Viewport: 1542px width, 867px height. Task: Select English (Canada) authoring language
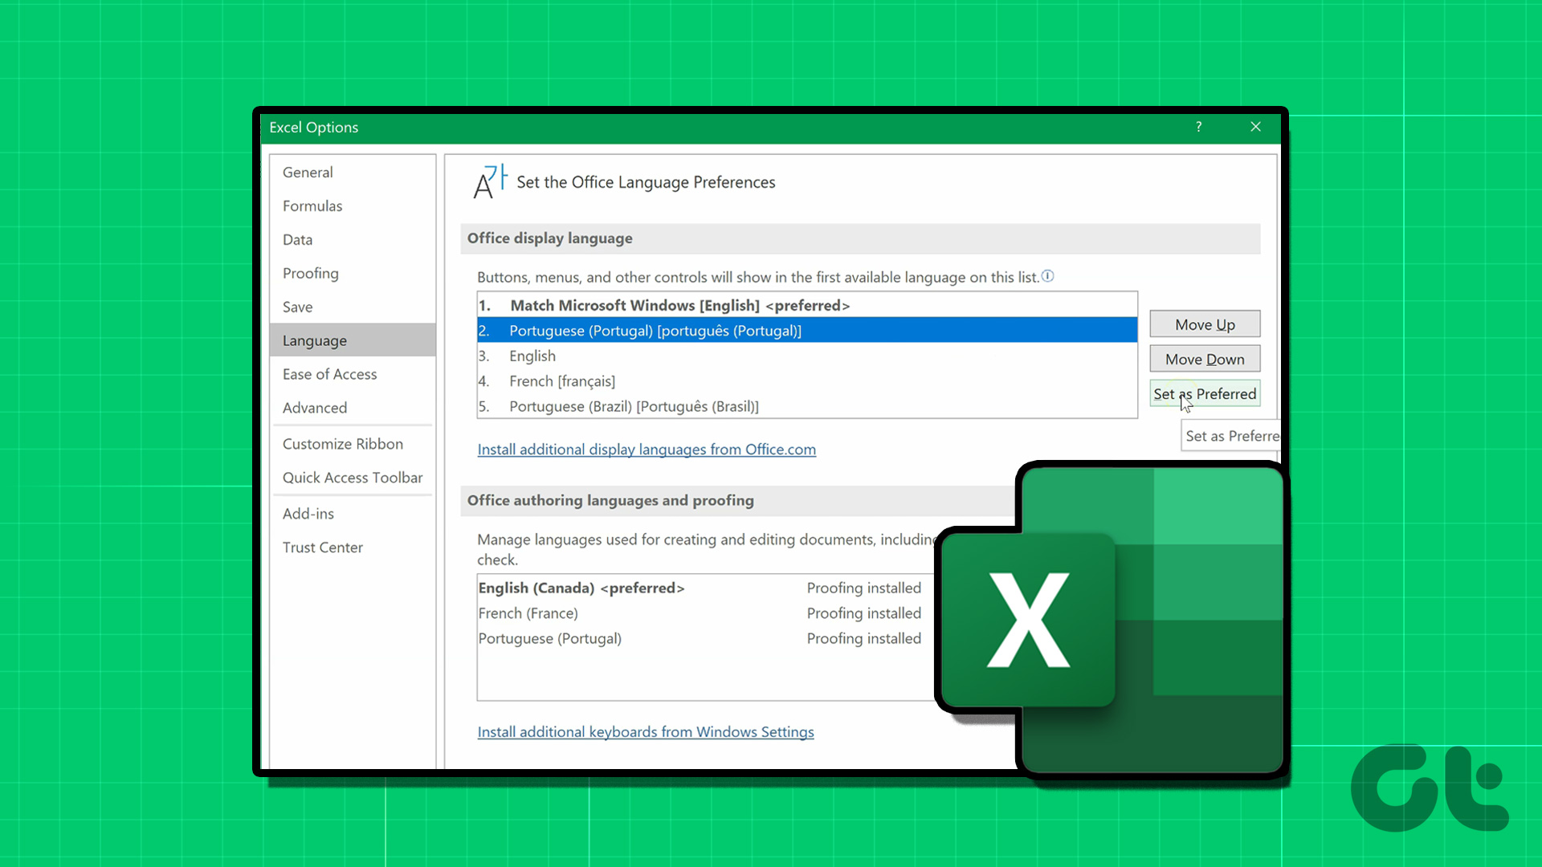tap(581, 588)
